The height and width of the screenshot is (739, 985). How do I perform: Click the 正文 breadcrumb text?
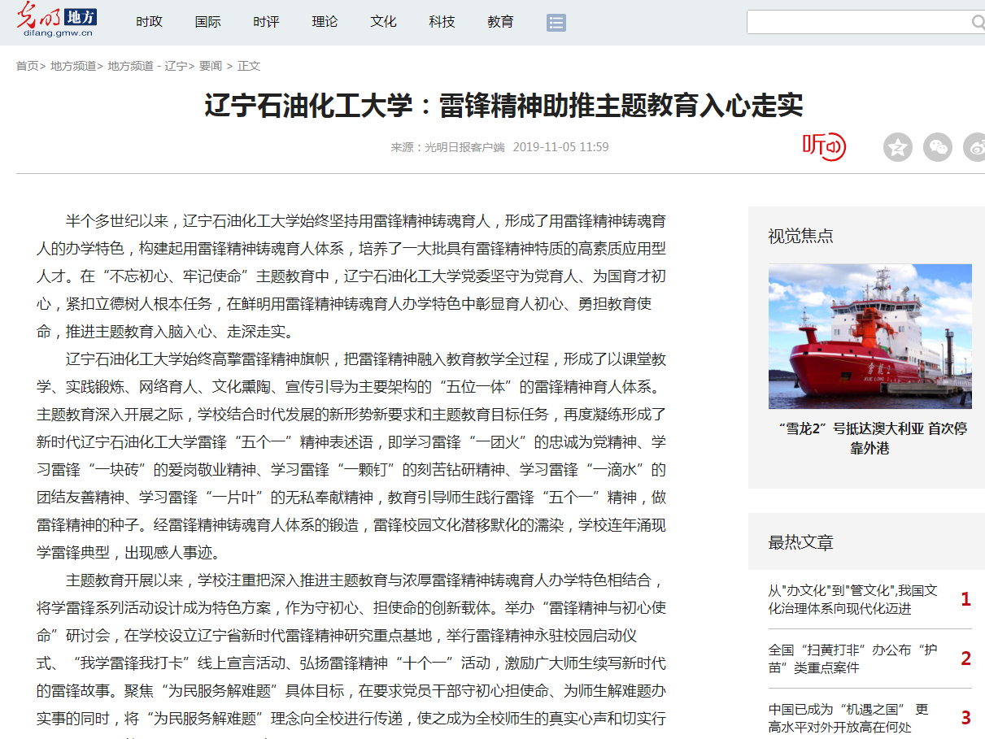pos(249,66)
